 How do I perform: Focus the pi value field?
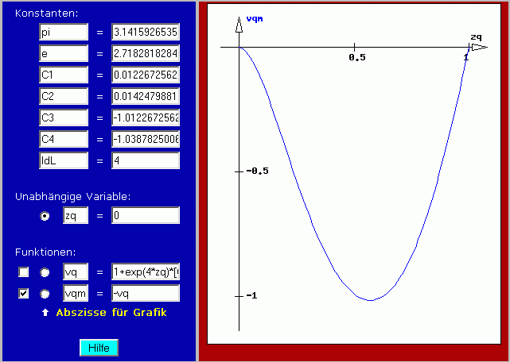coord(146,32)
